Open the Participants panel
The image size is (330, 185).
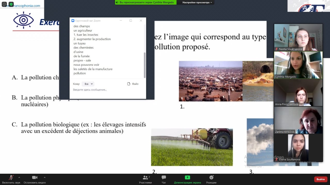point(146,178)
